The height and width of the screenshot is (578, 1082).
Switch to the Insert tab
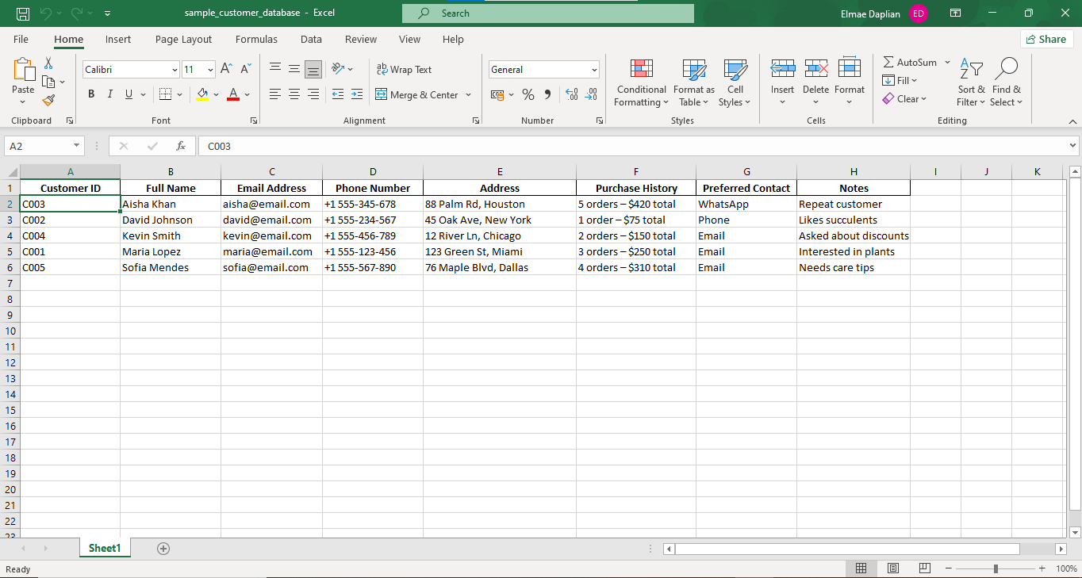[118, 39]
